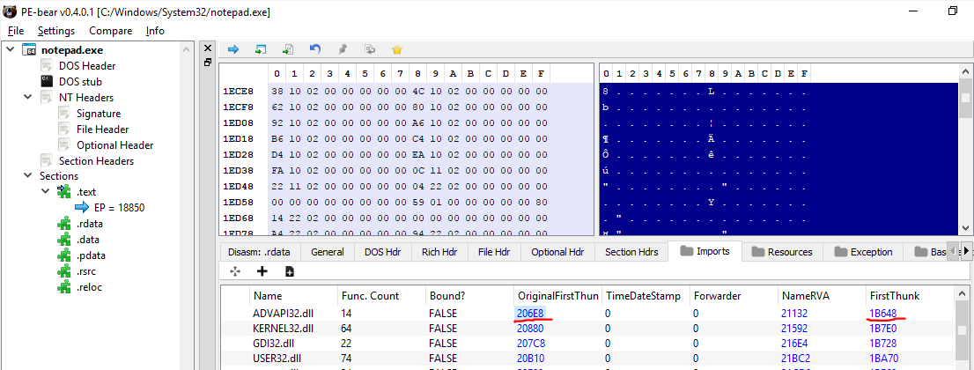Collapse the notepad.exe tree node
The width and height of the screenshot is (974, 370).
pyautogui.click(x=10, y=49)
